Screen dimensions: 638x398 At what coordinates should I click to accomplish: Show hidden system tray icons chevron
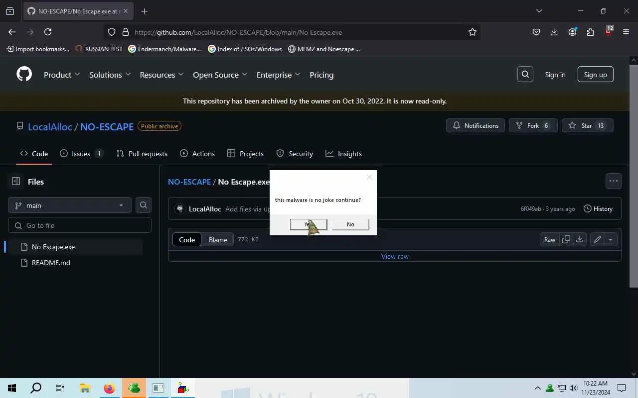(x=537, y=388)
